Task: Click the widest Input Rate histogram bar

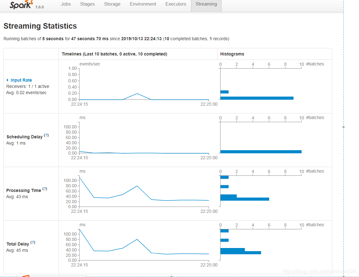Action: [257, 98]
